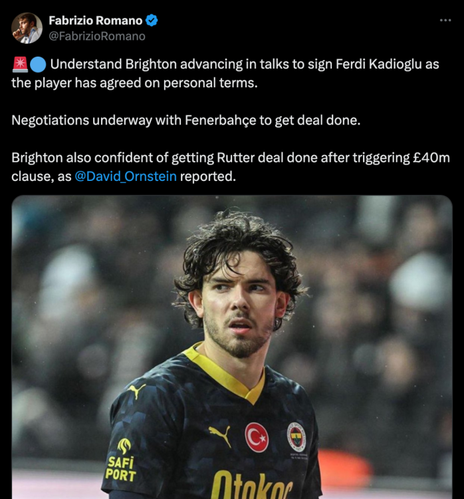464x499 pixels.
Task: Click the Puma logo on the chest
Action: coord(220,435)
